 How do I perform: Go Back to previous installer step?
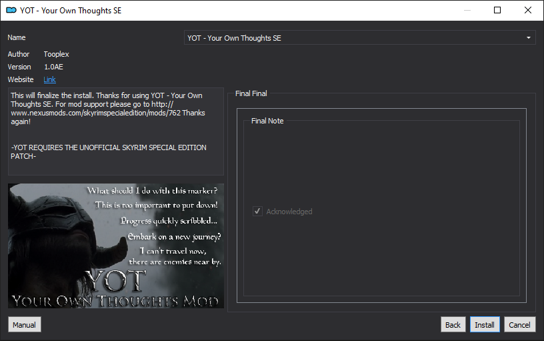[453, 324]
